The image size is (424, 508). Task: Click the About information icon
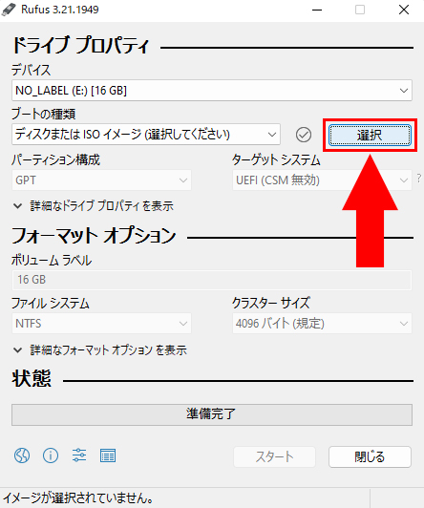(51, 455)
